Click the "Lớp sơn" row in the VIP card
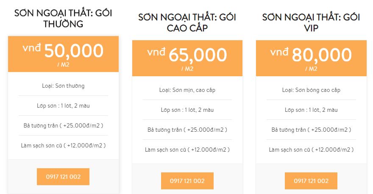 pyautogui.click(x=311, y=110)
